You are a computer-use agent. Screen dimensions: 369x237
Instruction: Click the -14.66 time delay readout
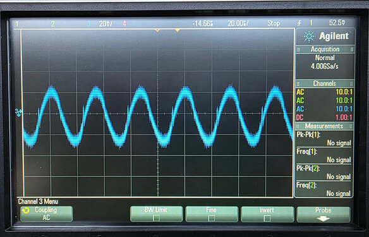pos(203,23)
